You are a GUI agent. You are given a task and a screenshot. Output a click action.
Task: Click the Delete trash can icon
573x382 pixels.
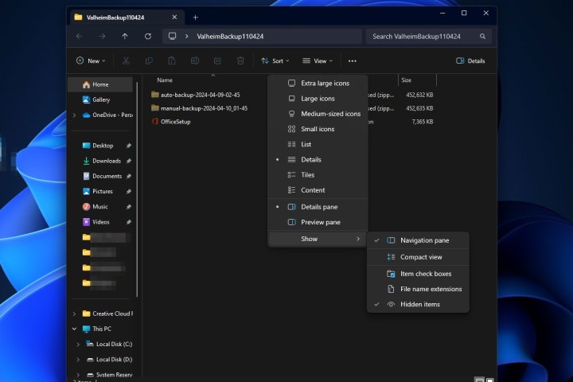tap(240, 60)
